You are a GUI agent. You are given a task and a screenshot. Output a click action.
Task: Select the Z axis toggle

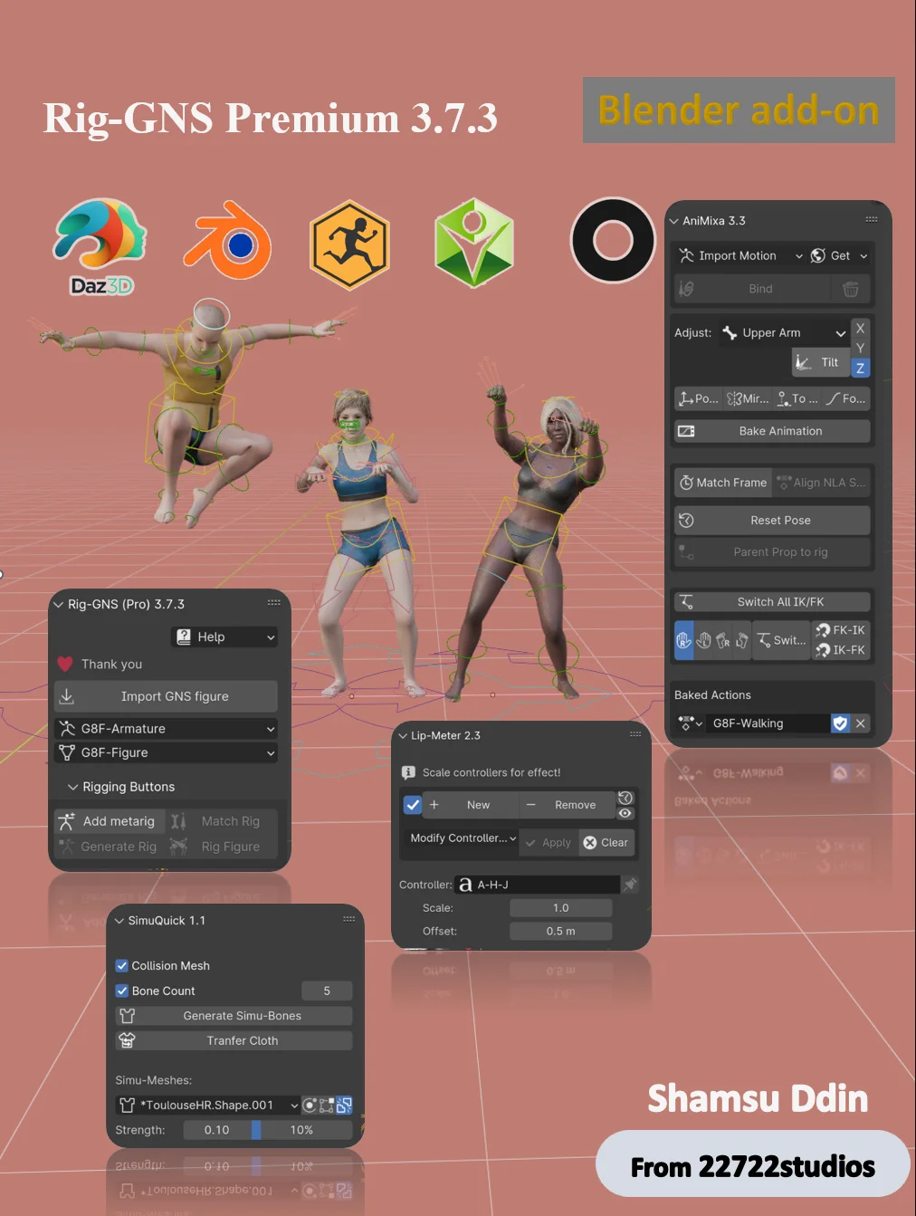[x=860, y=368]
